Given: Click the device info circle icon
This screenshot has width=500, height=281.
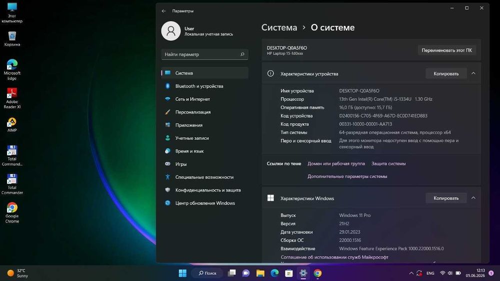Looking at the screenshot, I should (x=270, y=73).
